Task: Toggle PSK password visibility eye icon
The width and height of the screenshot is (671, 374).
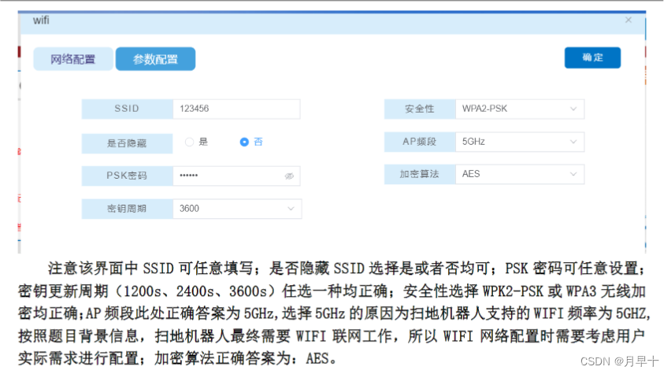Action: (x=289, y=176)
